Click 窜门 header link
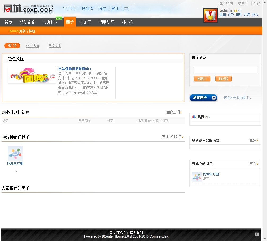Image resolution: width=267 pixels, height=241 pixels. point(115,8)
